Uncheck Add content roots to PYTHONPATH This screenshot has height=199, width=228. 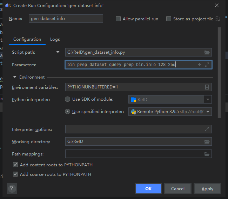point(15,165)
